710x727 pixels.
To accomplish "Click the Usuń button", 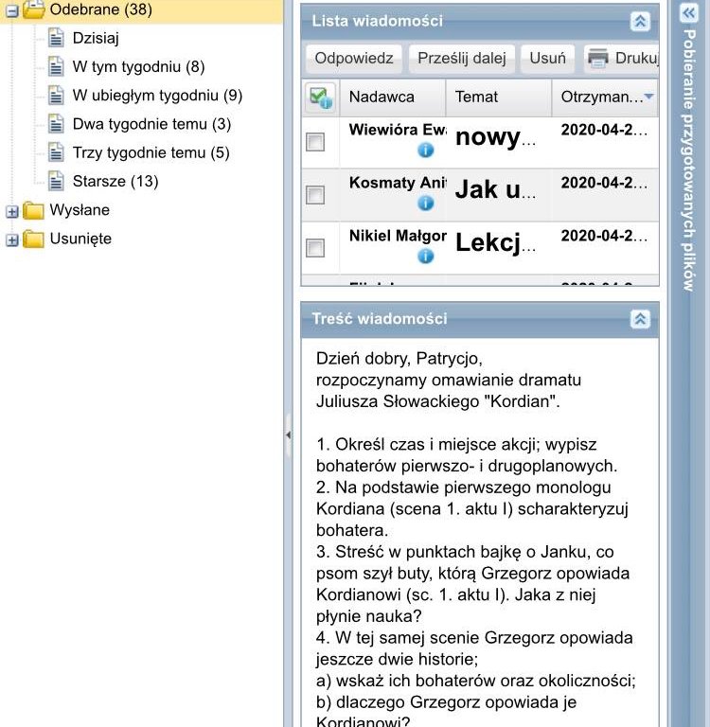I will point(548,59).
